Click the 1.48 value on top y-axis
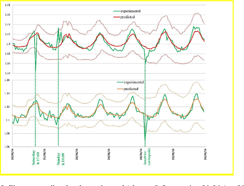The height and width of the screenshot is (186, 244). (7, 5)
